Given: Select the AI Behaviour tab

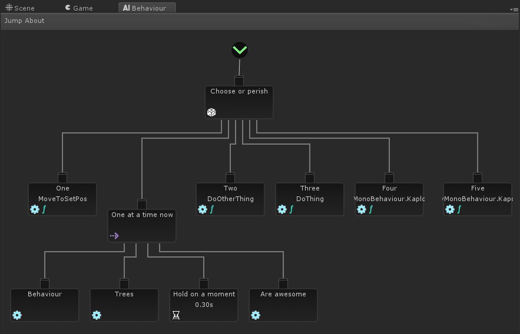Looking at the screenshot, I should 147,8.
